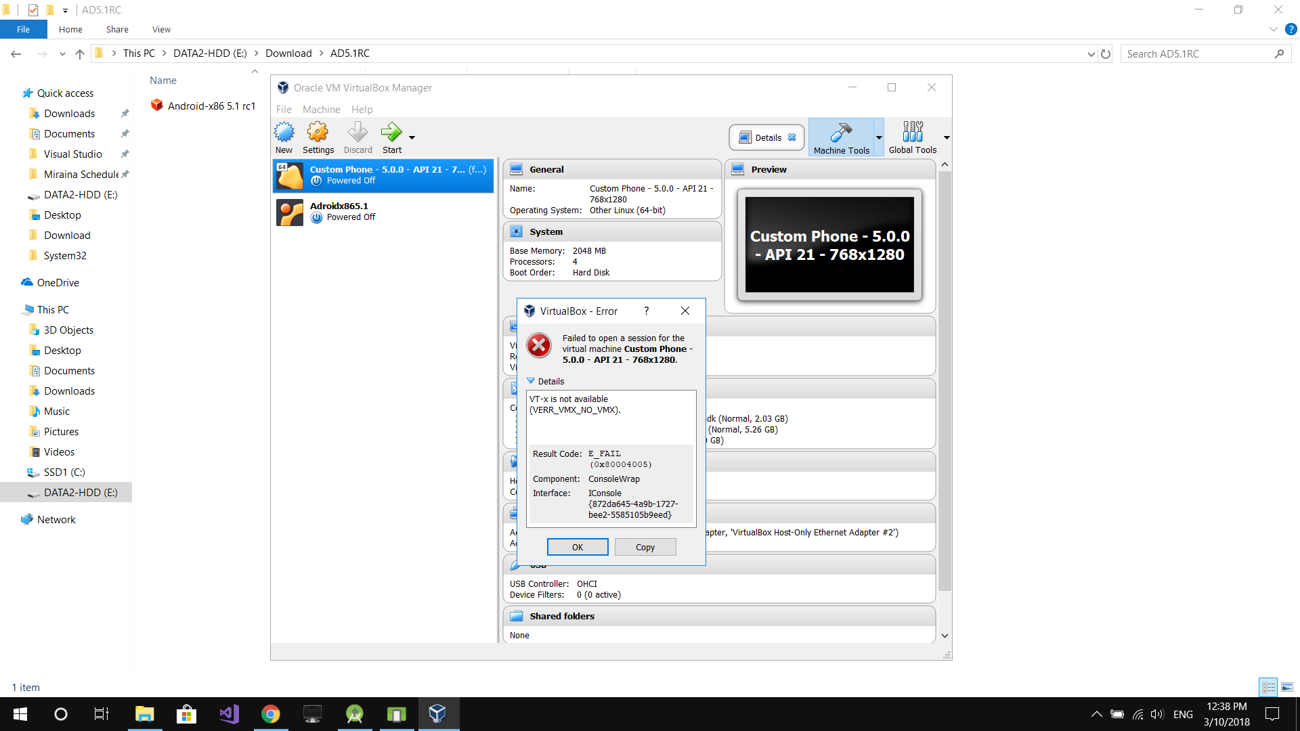This screenshot has height=731, width=1300.
Task: Click the General section header
Action: click(612, 169)
